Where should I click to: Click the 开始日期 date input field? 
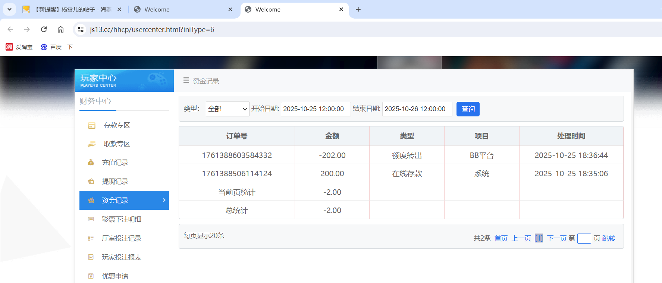pyautogui.click(x=315, y=109)
